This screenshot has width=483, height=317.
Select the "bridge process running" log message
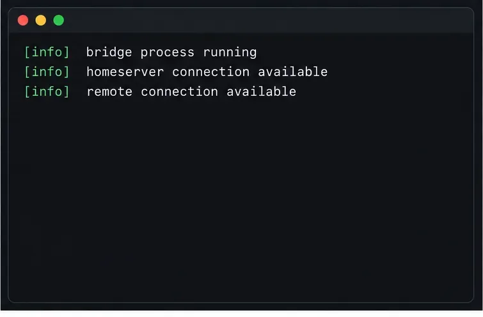click(171, 52)
